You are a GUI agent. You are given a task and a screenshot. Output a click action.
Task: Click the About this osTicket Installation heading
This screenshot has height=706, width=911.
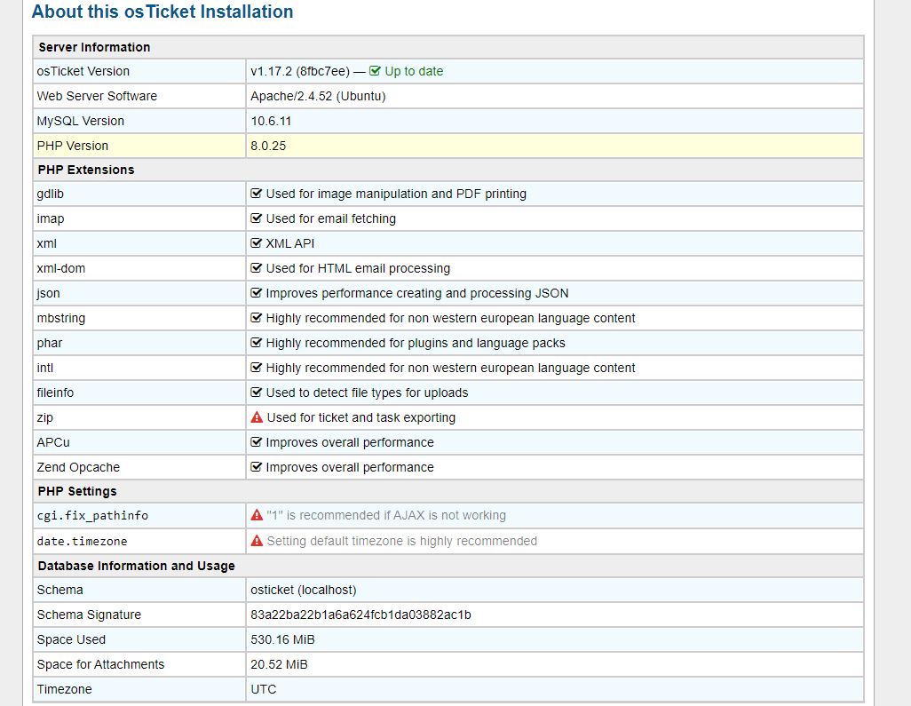click(162, 12)
